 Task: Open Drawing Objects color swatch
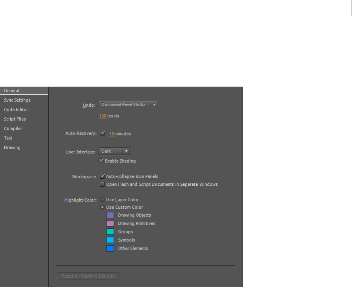[110, 215]
